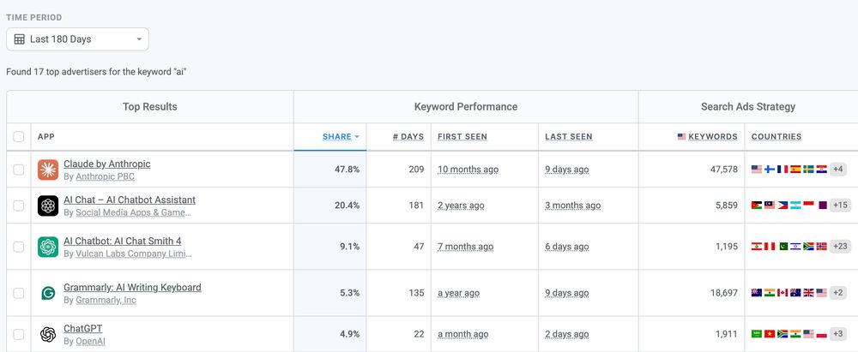Click the Grammarly app icon
The width and height of the screenshot is (858, 352).
click(x=48, y=293)
